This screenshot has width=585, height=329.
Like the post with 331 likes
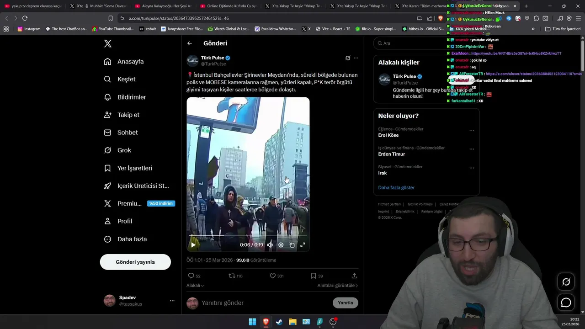click(277, 276)
